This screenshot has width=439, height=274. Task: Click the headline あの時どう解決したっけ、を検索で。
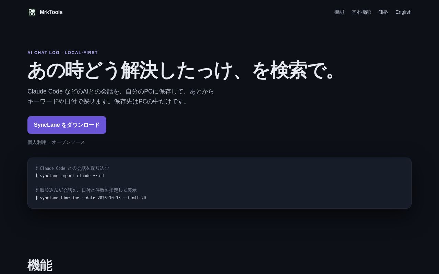pyautogui.click(x=182, y=71)
